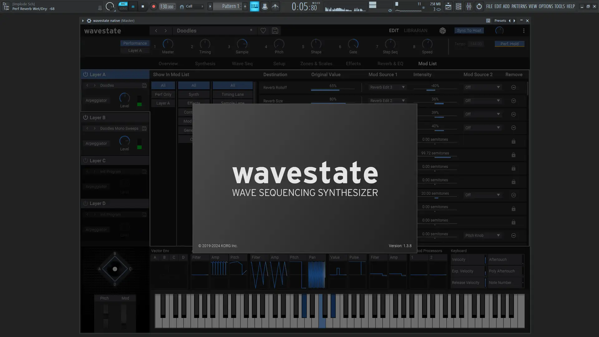Select the Perf Only filter button
Screen dimensions: 599x337
[x=163, y=94]
